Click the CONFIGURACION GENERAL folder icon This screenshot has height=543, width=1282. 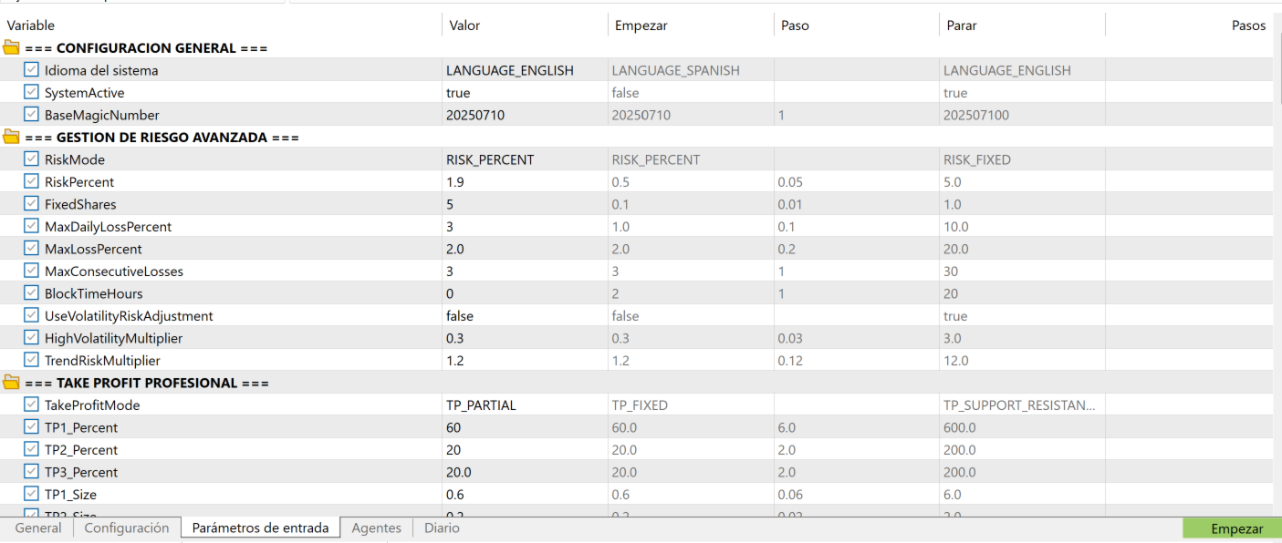click(12, 48)
